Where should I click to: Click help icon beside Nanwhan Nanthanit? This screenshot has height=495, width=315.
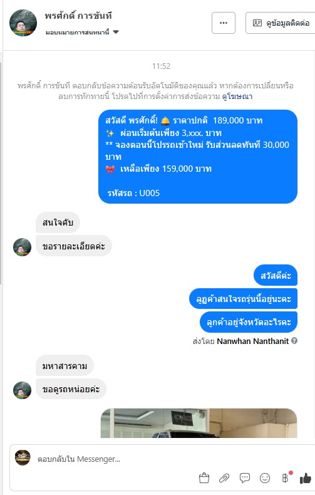pyautogui.click(x=294, y=341)
